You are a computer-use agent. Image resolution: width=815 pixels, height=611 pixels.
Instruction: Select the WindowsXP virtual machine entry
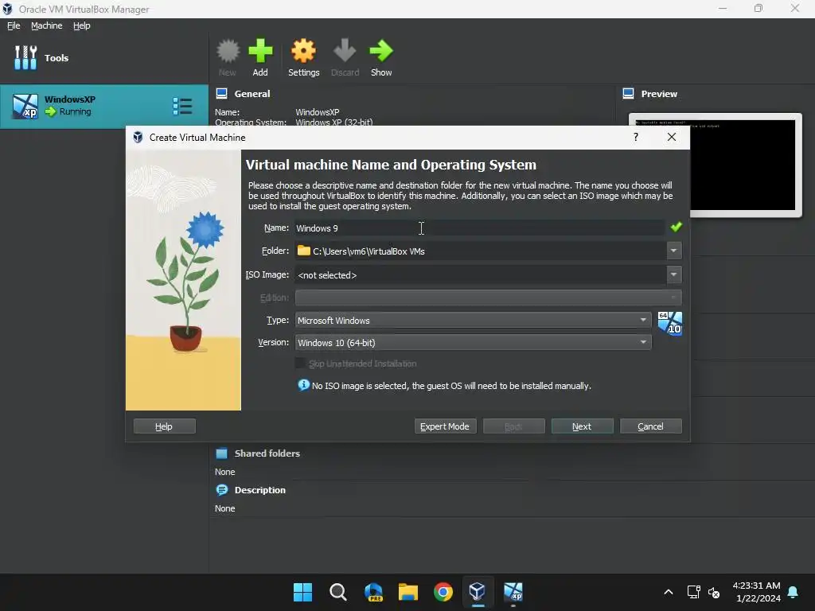pyautogui.click(x=104, y=106)
